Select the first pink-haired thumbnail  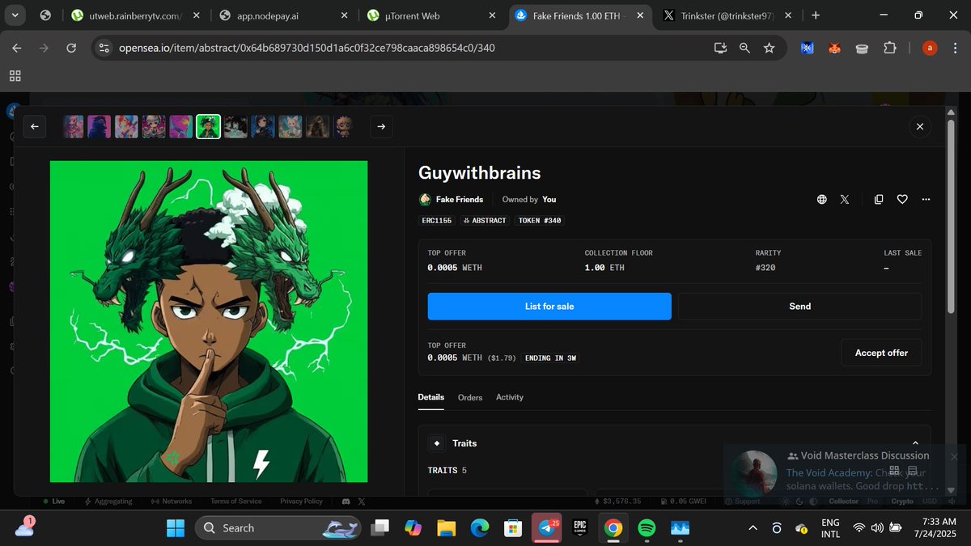[74, 126]
